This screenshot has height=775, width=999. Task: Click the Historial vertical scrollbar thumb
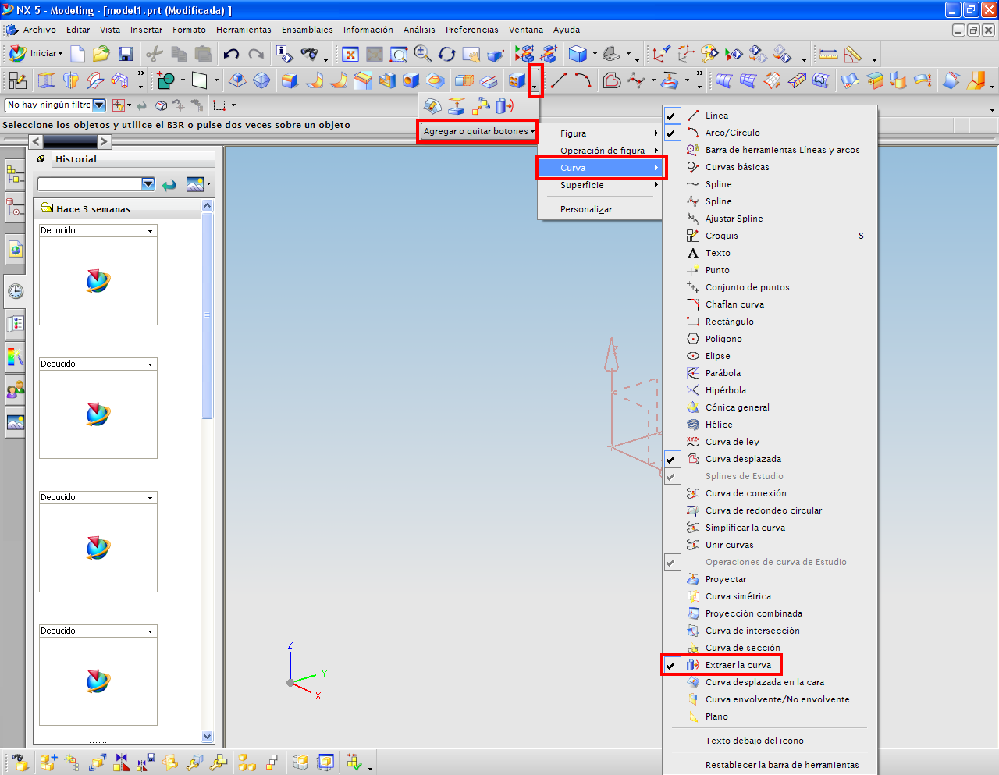coord(207,315)
